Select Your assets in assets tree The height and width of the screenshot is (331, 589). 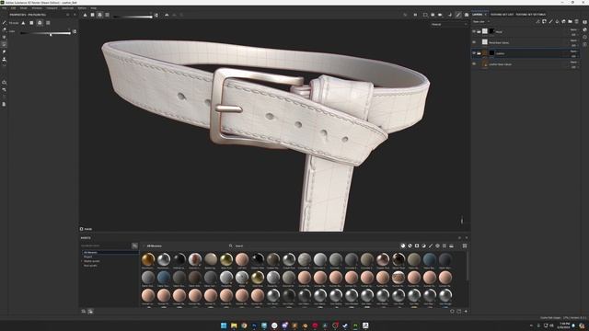point(90,266)
